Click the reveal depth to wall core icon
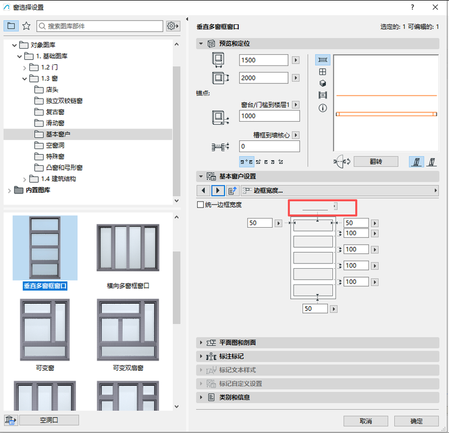Image resolution: width=449 pixels, height=433 pixels. coord(220,147)
